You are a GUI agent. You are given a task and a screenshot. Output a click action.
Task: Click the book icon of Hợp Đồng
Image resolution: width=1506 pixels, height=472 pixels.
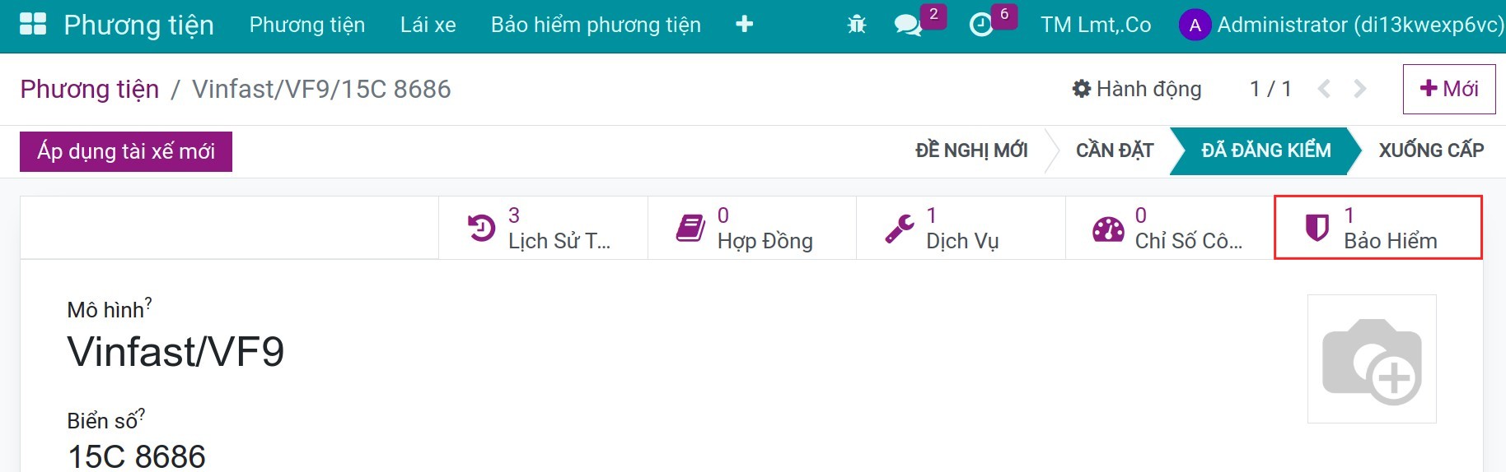(x=690, y=228)
